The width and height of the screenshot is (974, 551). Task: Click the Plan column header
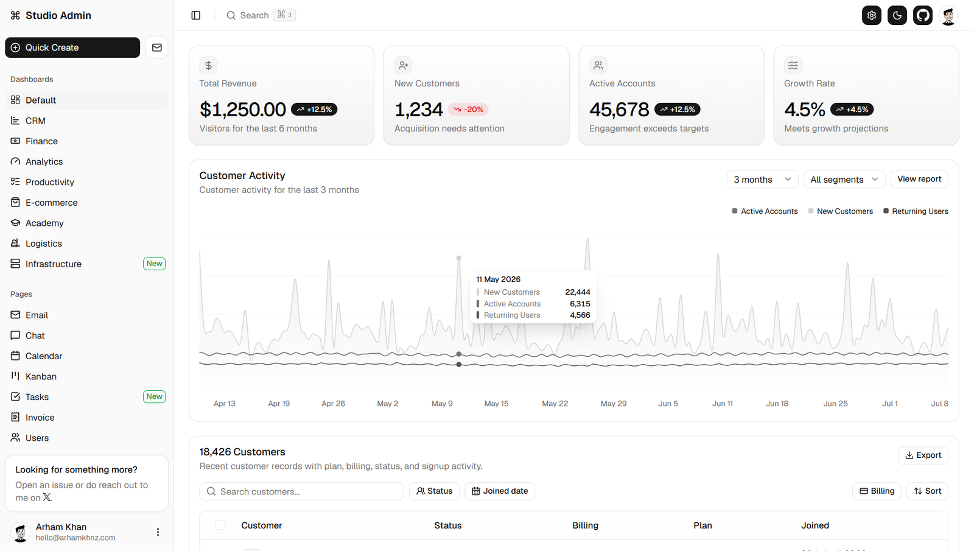pyautogui.click(x=702, y=525)
